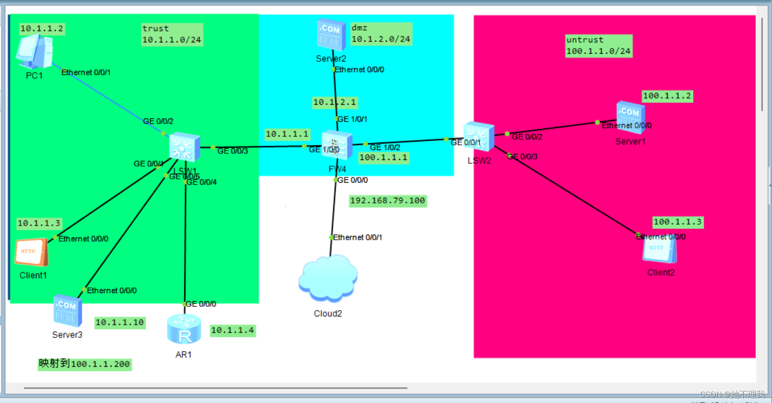Select the Server1 device icon

[x=631, y=117]
